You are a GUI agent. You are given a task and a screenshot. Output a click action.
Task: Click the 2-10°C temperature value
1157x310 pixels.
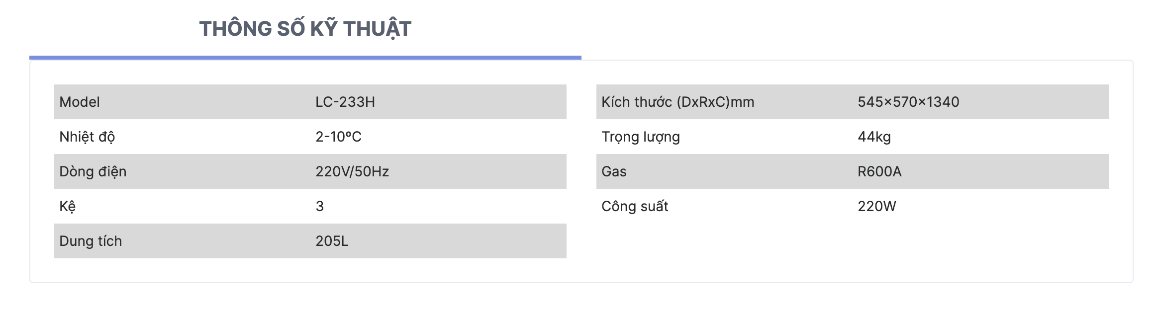tap(338, 137)
